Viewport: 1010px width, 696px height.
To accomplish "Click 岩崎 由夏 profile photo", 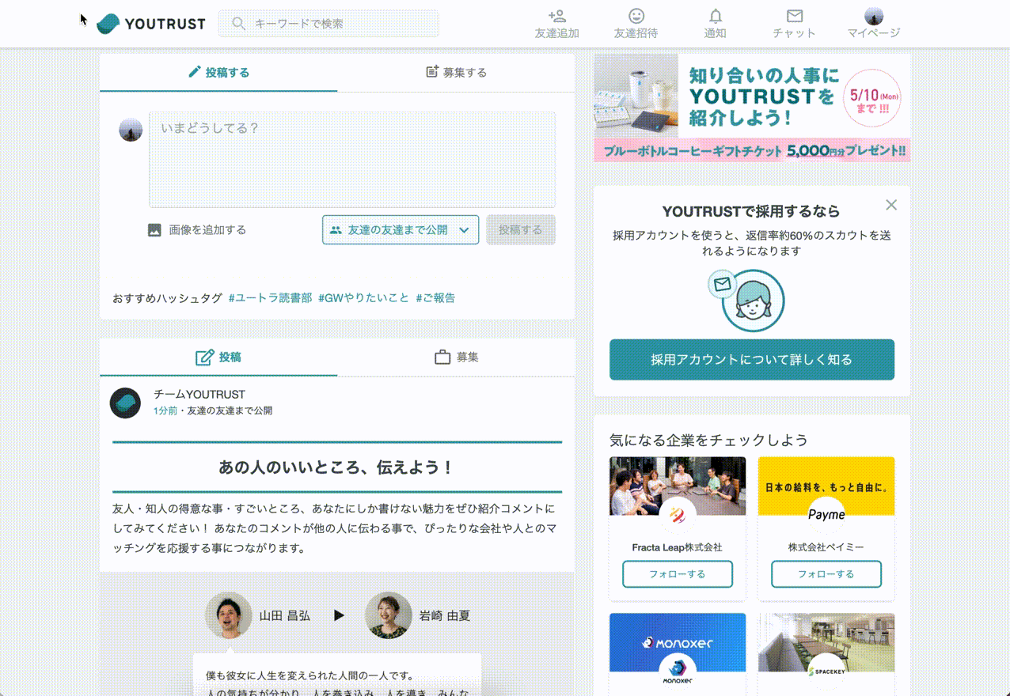I will tap(389, 615).
